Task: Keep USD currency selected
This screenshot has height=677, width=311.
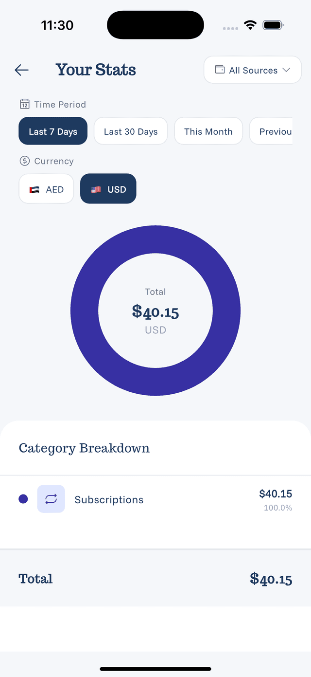Action: pyautogui.click(x=108, y=189)
